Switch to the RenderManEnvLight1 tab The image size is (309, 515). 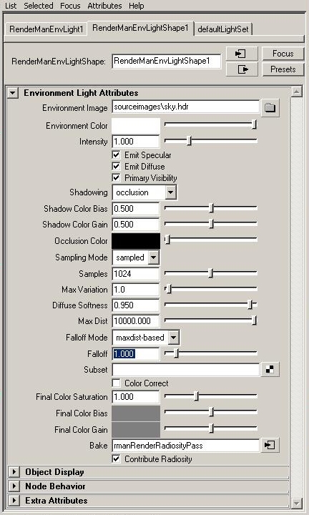tap(46, 29)
